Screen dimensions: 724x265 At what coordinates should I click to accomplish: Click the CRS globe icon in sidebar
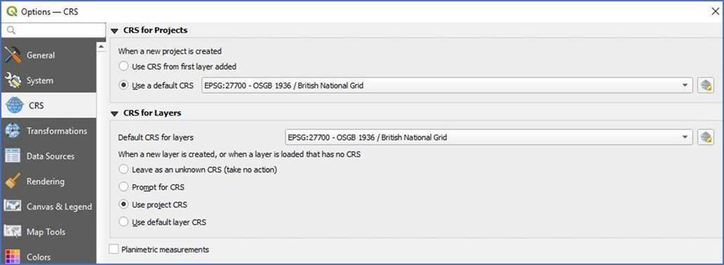[x=14, y=106]
